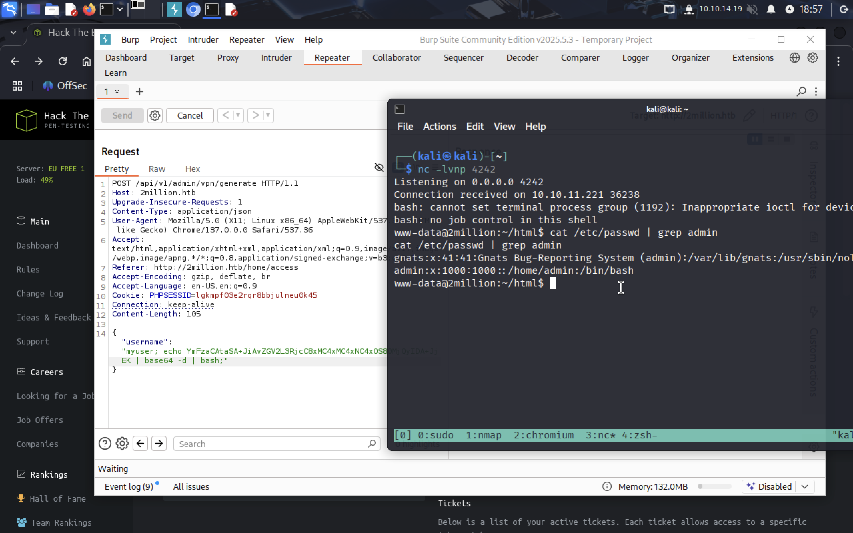Screen dimensions: 853x533
Task: Click the PHPSESSID cookie value
Action: pos(257,295)
